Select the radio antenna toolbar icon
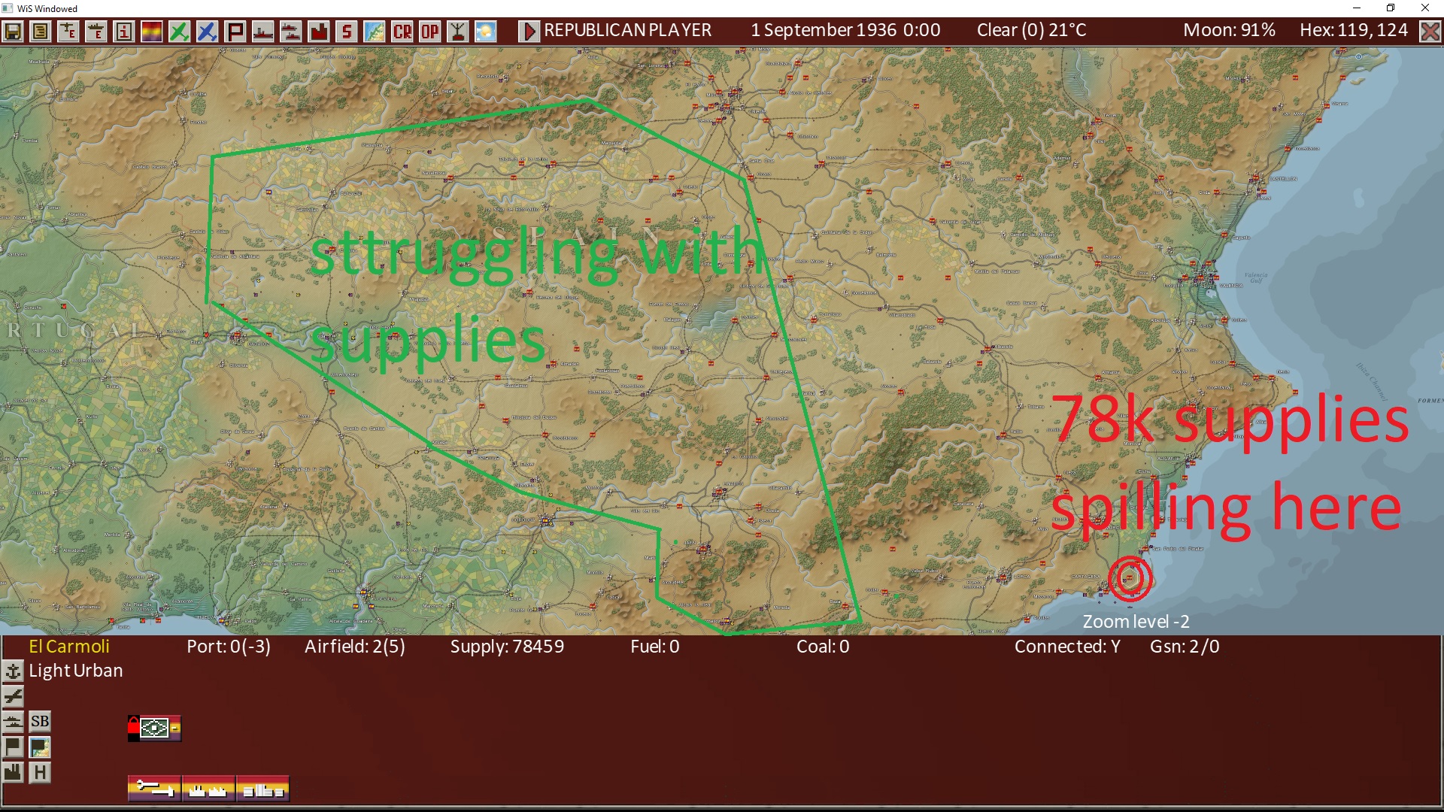This screenshot has height=812, width=1444. [457, 31]
